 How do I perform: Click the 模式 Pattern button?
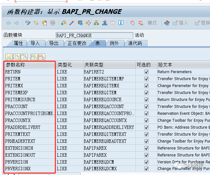coord(152,23)
